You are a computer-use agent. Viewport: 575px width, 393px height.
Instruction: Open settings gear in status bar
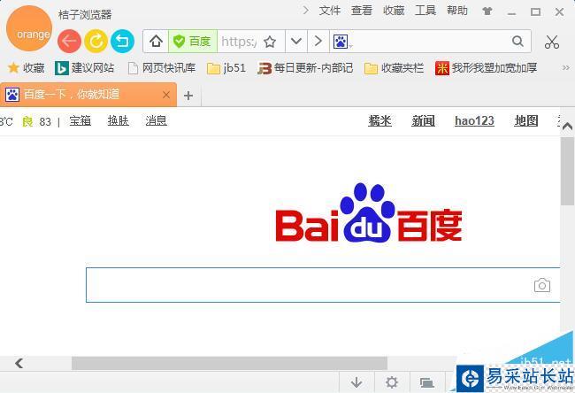coord(392,382)
